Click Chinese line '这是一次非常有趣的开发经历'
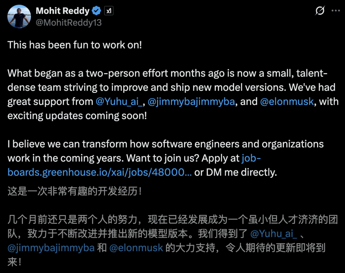345x273 pixels. (74, 191)
